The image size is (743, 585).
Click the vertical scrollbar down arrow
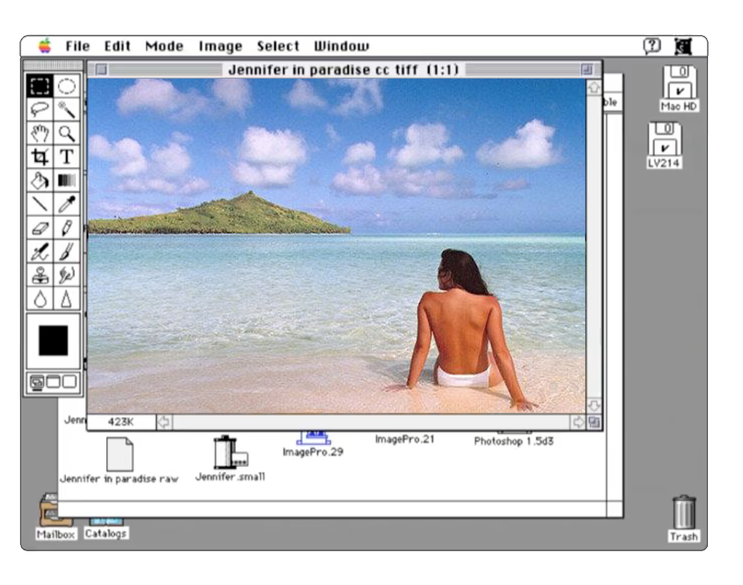593,406
